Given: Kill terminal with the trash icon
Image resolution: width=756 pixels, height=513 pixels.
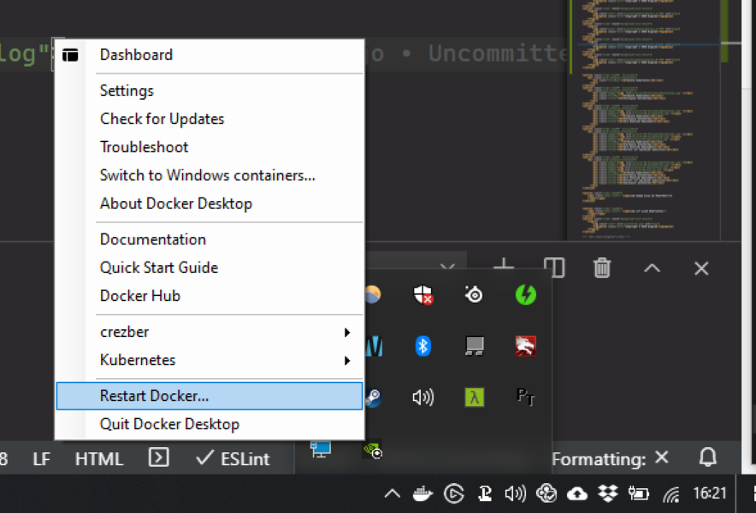Looking at the screenshot, I should (x=602, y=268).
